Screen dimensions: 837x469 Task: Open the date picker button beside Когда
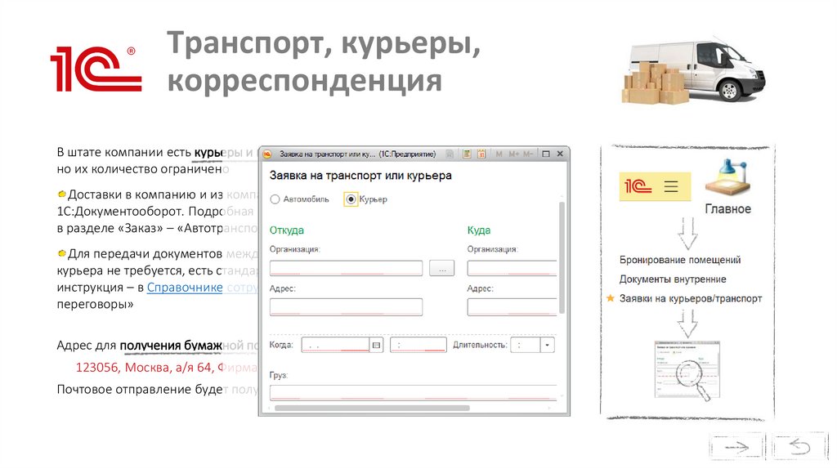click(x=376, y=346)
